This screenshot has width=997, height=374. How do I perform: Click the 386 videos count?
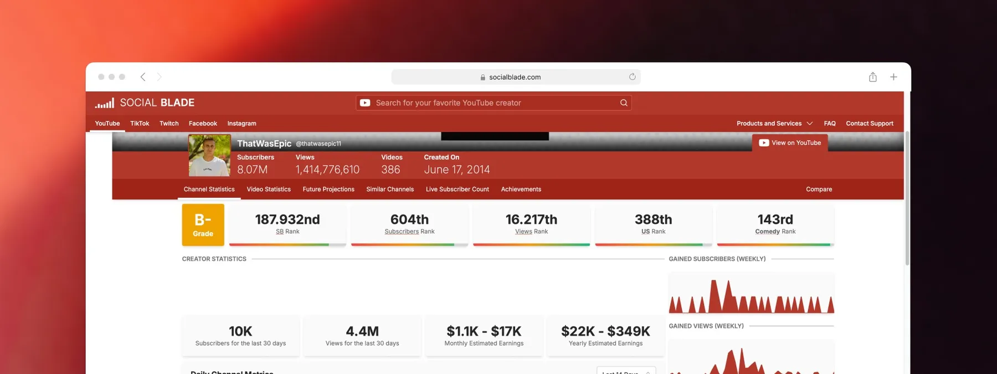pyautogui.click(x=390, y=170)
